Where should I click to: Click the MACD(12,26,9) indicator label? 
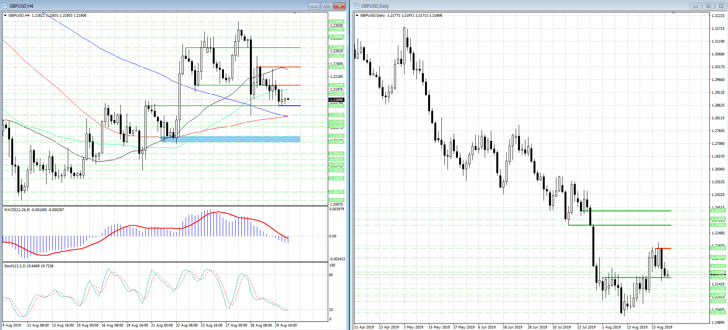coord(34,210)
